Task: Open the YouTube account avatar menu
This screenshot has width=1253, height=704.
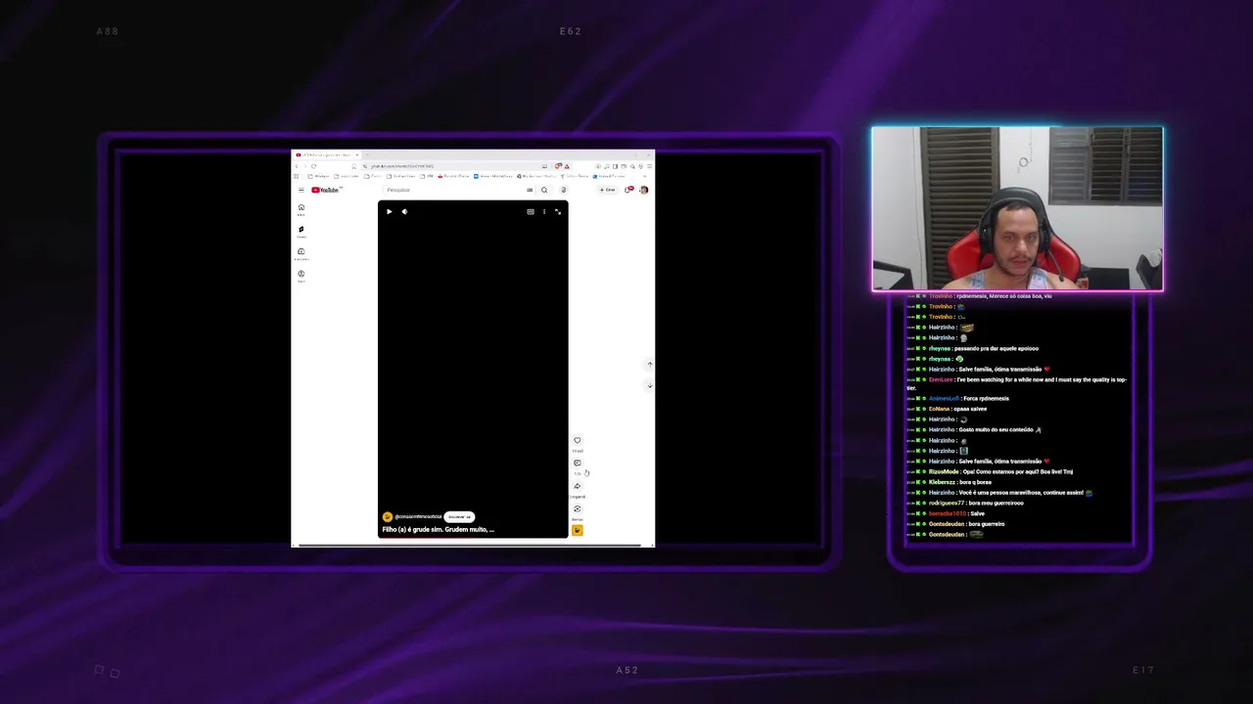Action: pos(643,190)
